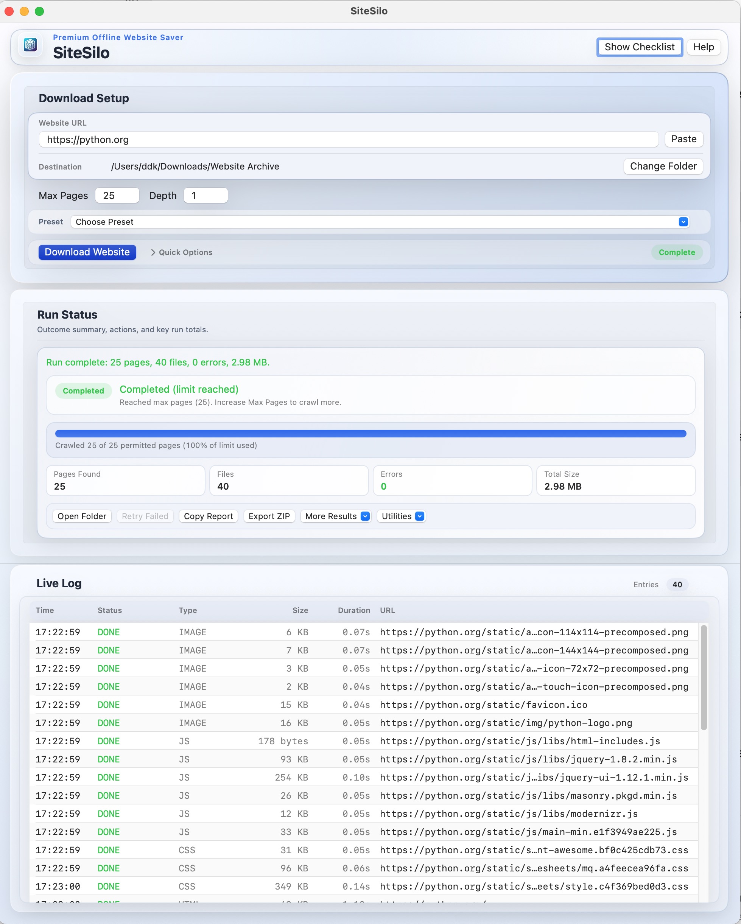The image size is (741, 924).
Task: Click the Entries 40 count badge
Action: point(677,585)
